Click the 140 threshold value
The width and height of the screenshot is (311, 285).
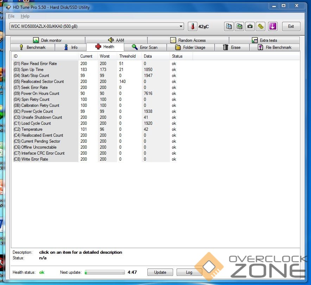tap(122, 82)
